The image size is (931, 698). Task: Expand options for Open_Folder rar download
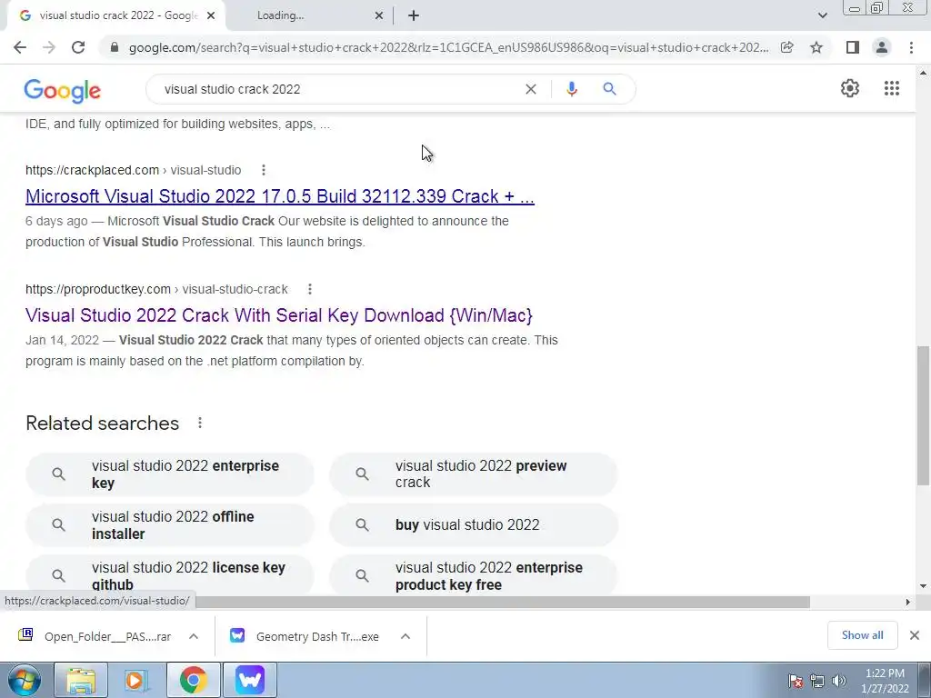click(194, 636)
